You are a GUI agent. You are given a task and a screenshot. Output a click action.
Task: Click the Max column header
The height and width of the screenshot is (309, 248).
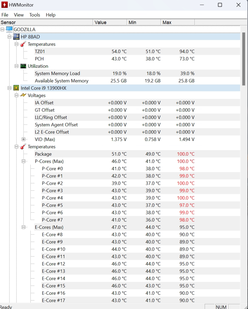(178, 22)
